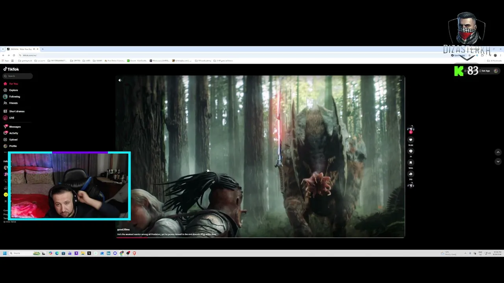This screenshot has height=283, width=504.
Task: Open the Upload page
Action: click(x=11, y=140)
